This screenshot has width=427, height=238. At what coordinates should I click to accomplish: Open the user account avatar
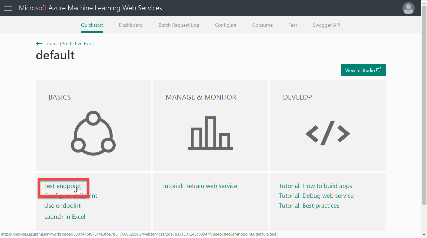tap(408, 8)
